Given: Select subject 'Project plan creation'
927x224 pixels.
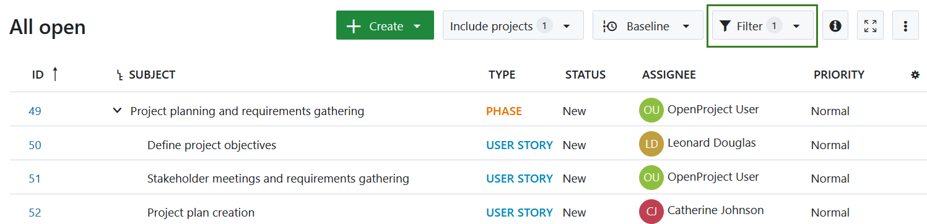Looking at the screenshot, I should [201, 213].
